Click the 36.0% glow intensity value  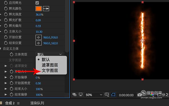tap(39, 15)
